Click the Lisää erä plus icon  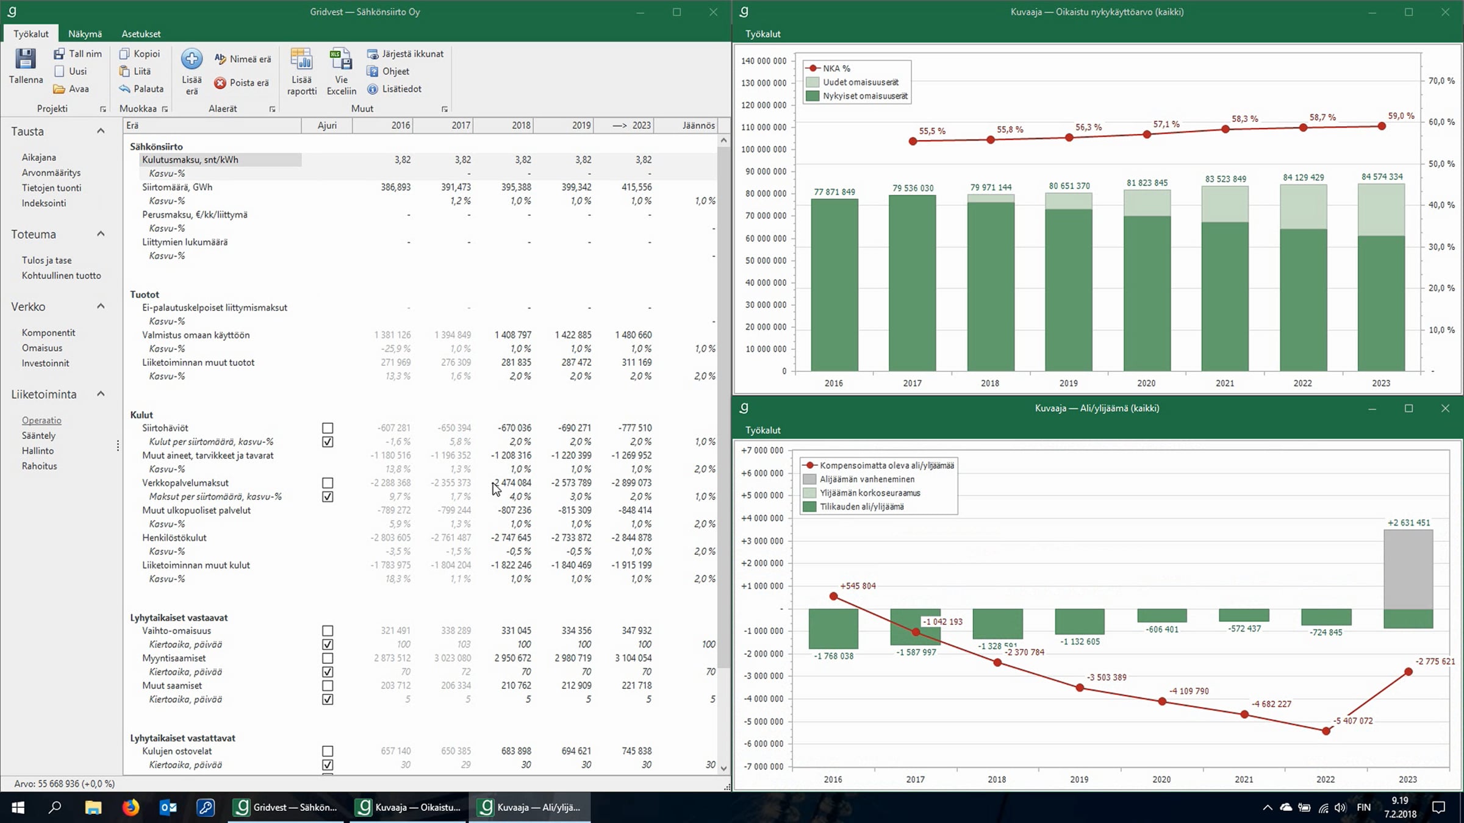[x=192, y=59]
